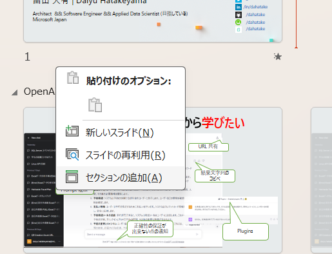Click the new slide icon
Screen dimensions: 332x254
[72, 131]
